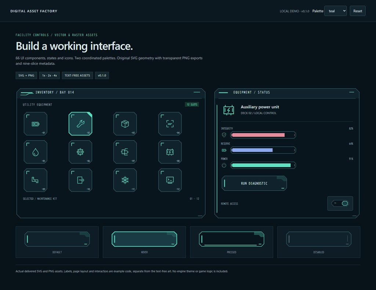Image resolution: width=376 pixels, height=290 pixels.
Task: Click the 64% reserve value
Action: (351, 144)
